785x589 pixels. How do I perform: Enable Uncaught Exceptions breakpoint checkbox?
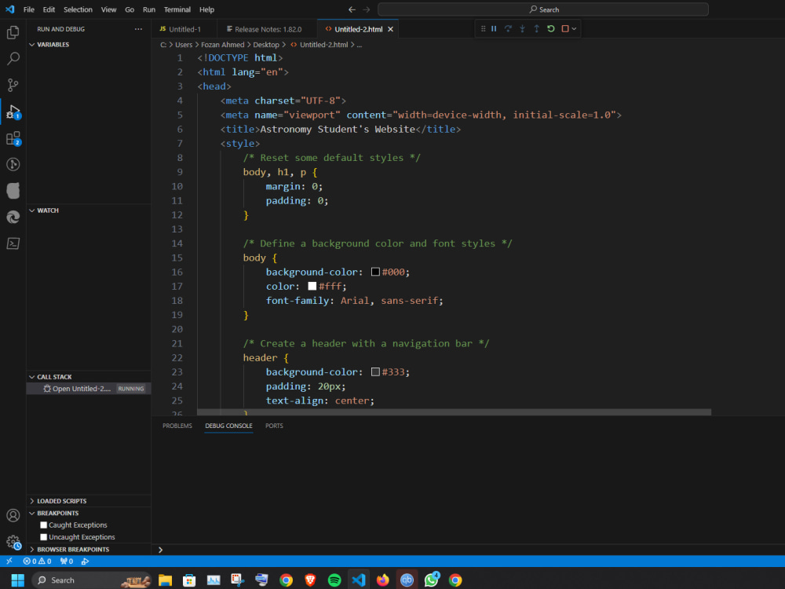click(43, 537)
